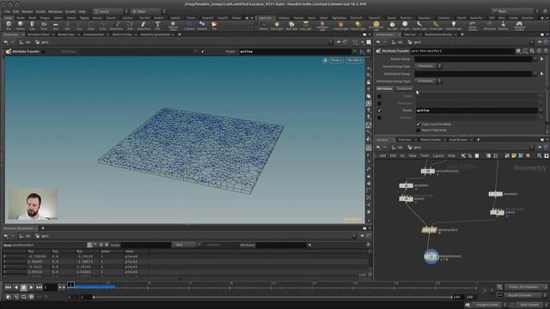Viewport: 550px width, 309px height.
Task: Click the realtime toggle clock icon on playbar
Action: pyautogui.click(x=9, y=297)
